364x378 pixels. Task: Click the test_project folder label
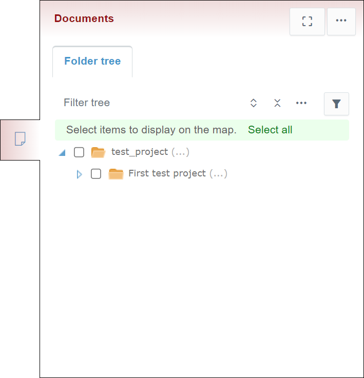coord(139,152)
